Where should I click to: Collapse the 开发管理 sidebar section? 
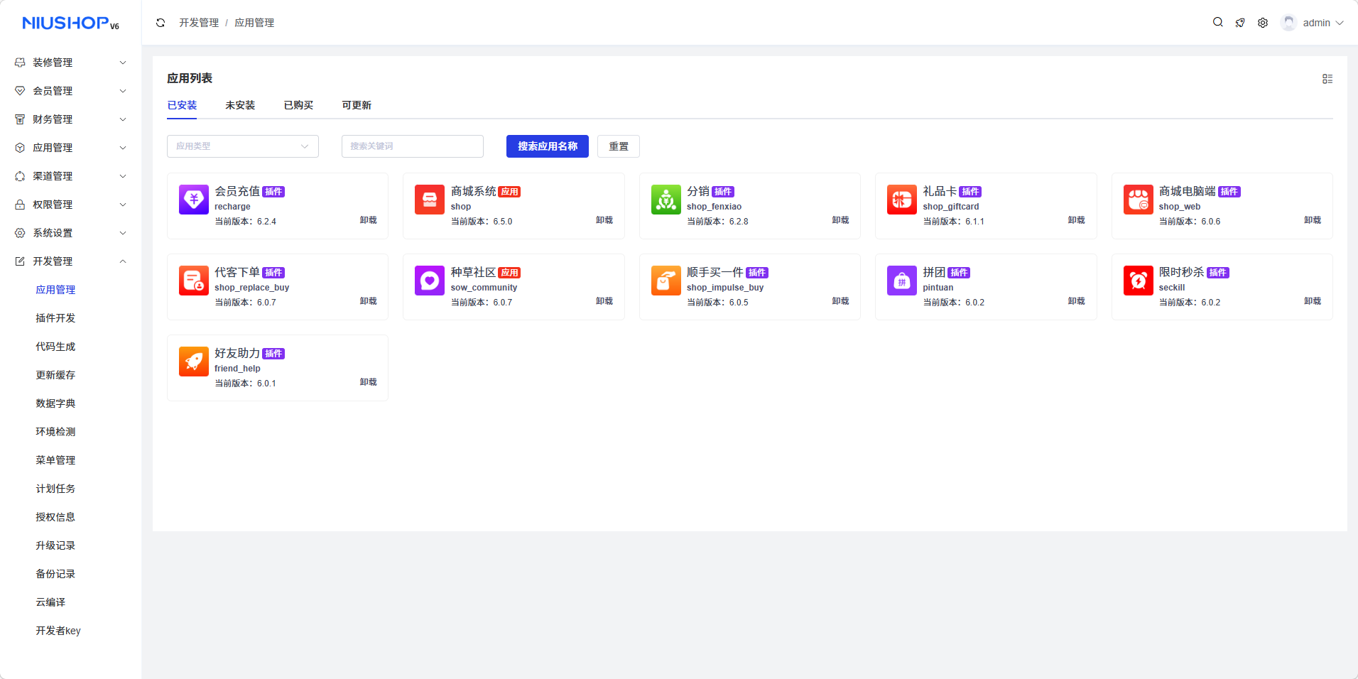click(x=70, y=261)
